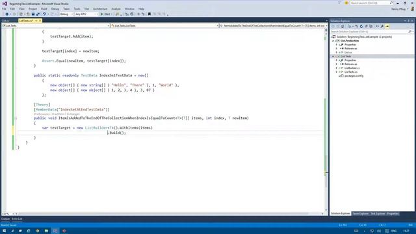416x234 pixels.
Task: Switch to the List.cs editor tab
Action: point(6,21)
